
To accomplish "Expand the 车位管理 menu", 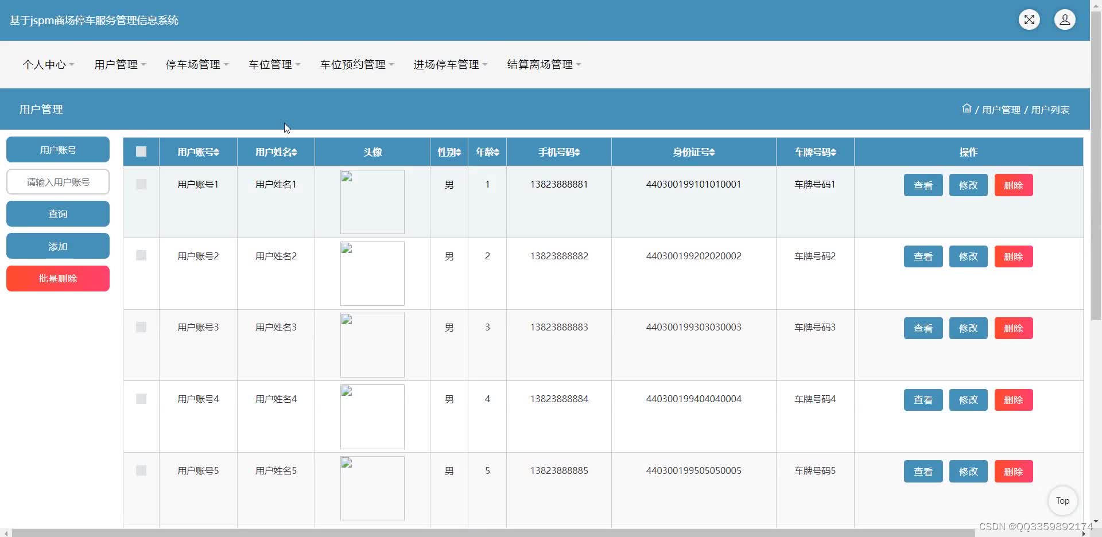I will (274, 65).
